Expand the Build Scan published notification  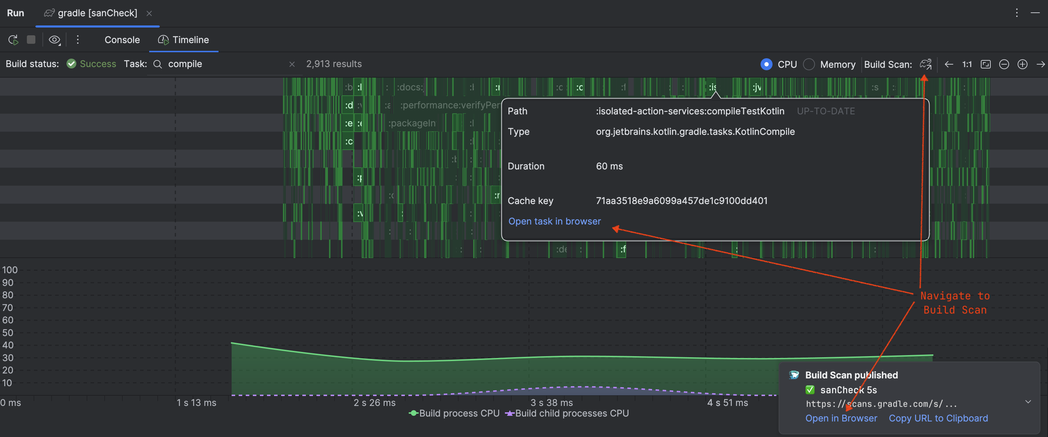[1028, 402]
